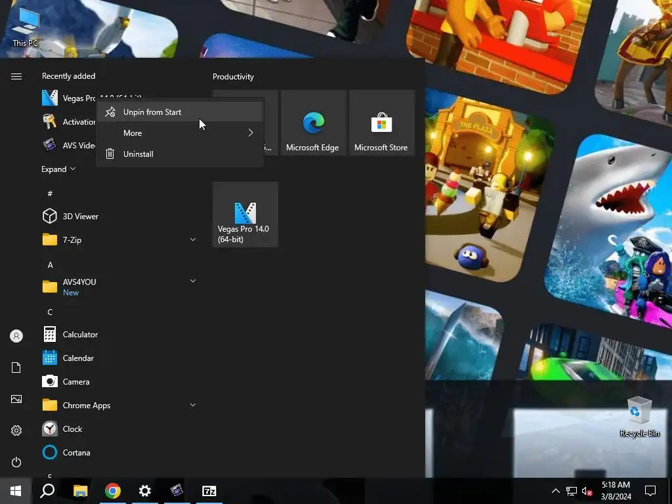The height and width of the screenshot is (504, 672).
Task: Click the A letter index header
Action: click(x=50, y=265)
